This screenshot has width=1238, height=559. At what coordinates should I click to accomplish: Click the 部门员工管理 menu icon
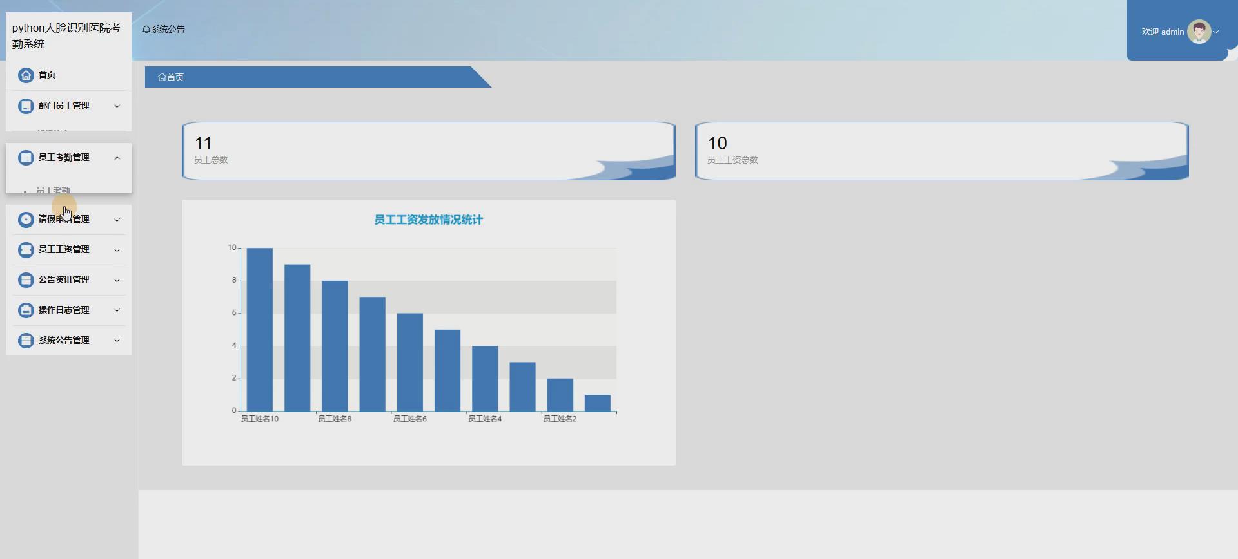coord(26,106)
